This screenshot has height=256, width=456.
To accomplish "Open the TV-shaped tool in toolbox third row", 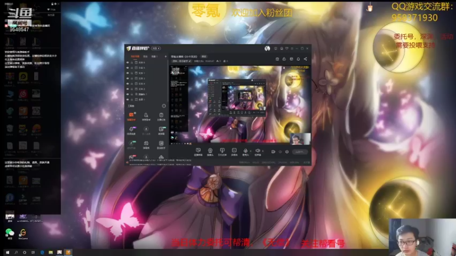I will 146,144.
